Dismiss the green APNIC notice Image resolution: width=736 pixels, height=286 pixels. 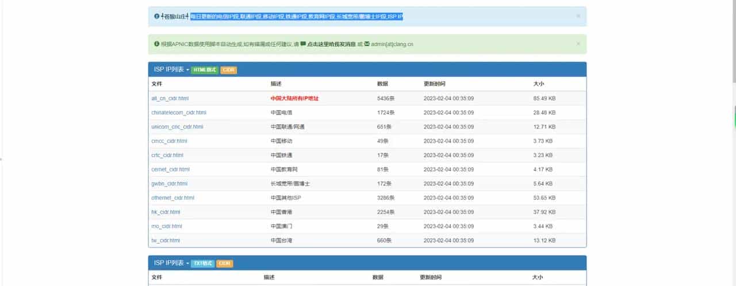(578, 43)
